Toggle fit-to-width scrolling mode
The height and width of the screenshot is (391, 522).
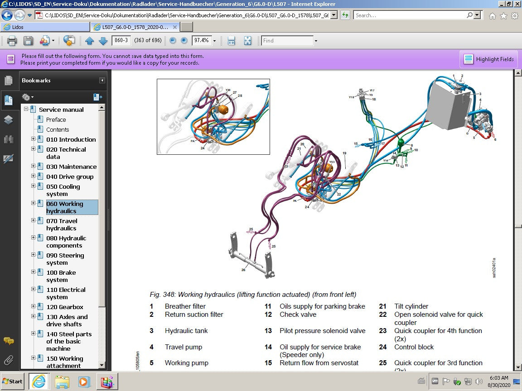pos(231,41)
